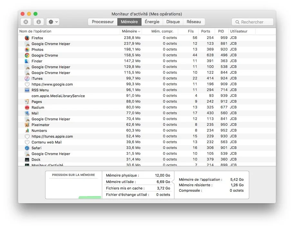
Task: Open the Mémoire column sort dropdown
Action: (x=131, y=31)
